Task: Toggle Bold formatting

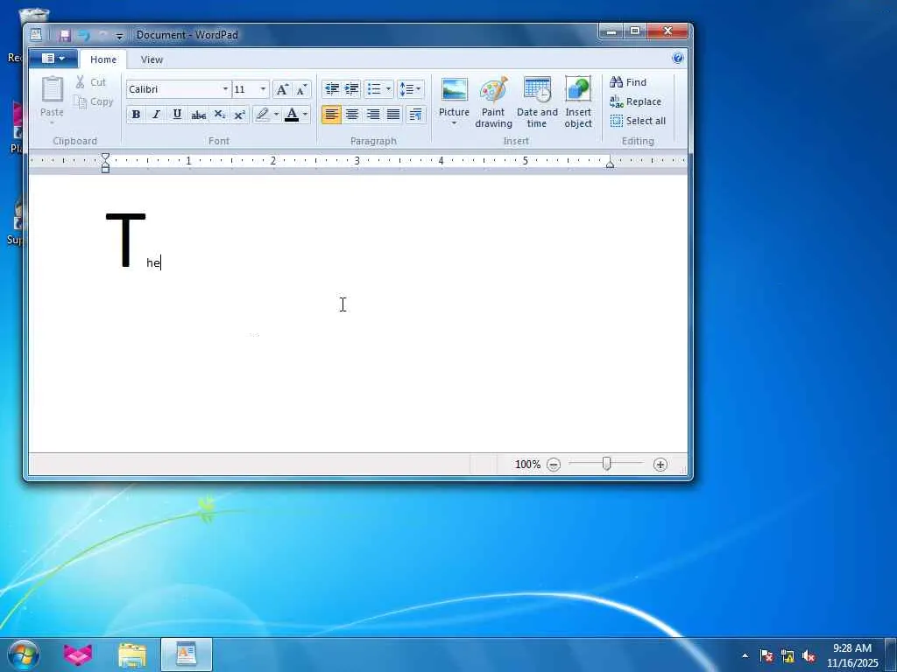Action: pyautogui.click(x=136, y=115)
